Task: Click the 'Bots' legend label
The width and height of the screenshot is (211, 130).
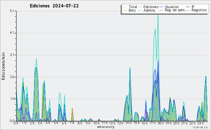Action: tap(132, 10)
